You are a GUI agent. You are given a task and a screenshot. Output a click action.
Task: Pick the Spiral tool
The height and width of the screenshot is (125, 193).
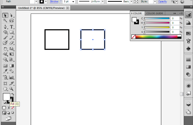5,32
